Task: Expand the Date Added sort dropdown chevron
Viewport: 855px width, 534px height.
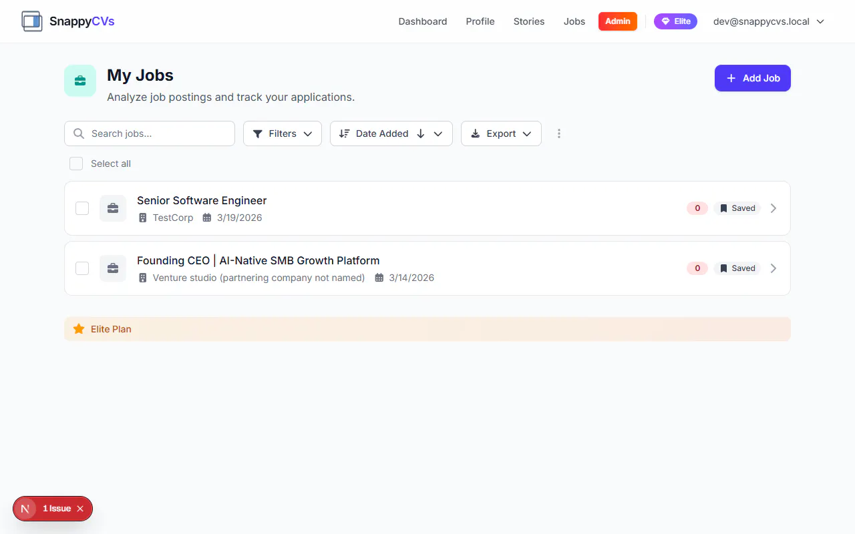Action: (x=438, y=133)
